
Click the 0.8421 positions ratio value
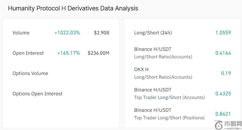point(223,114)
